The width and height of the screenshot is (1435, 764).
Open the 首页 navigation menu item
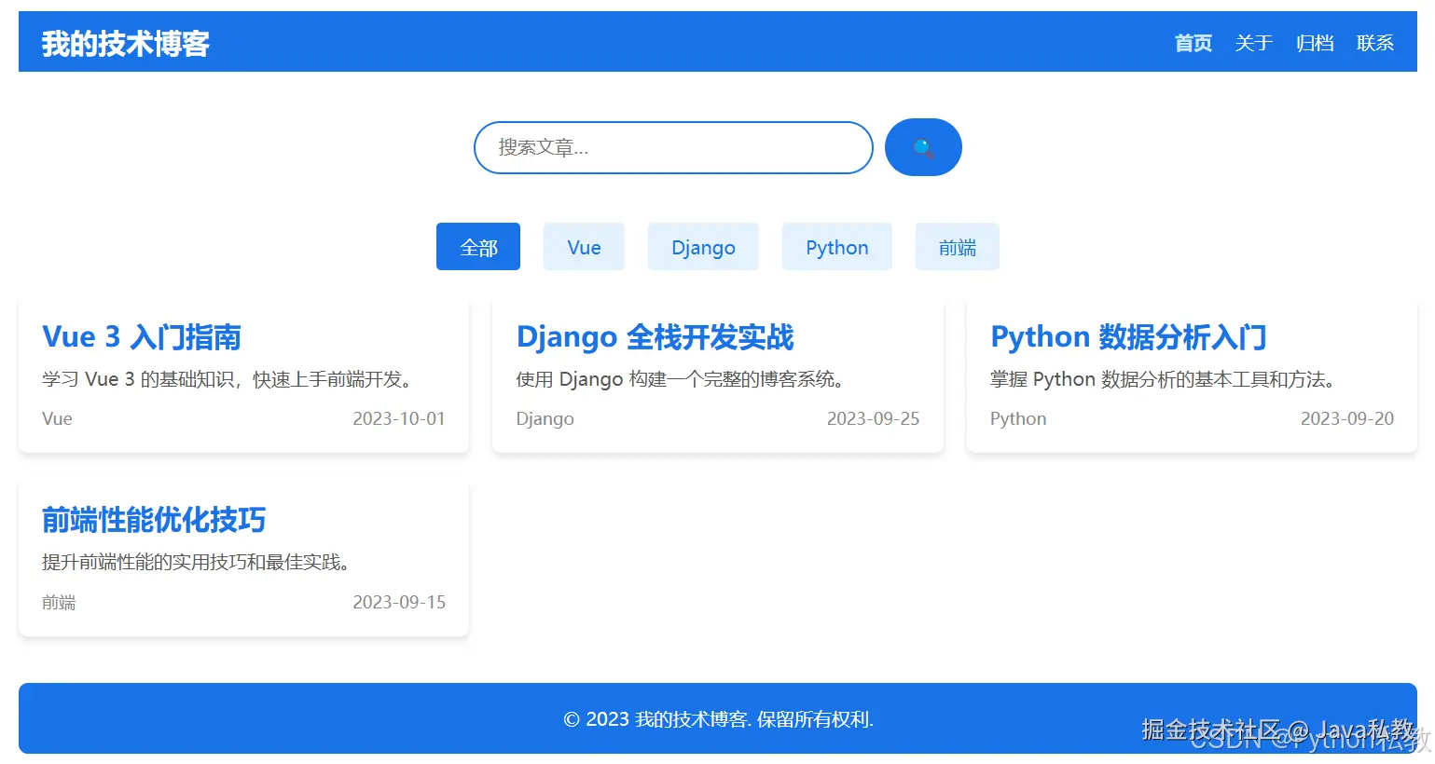1193,42
